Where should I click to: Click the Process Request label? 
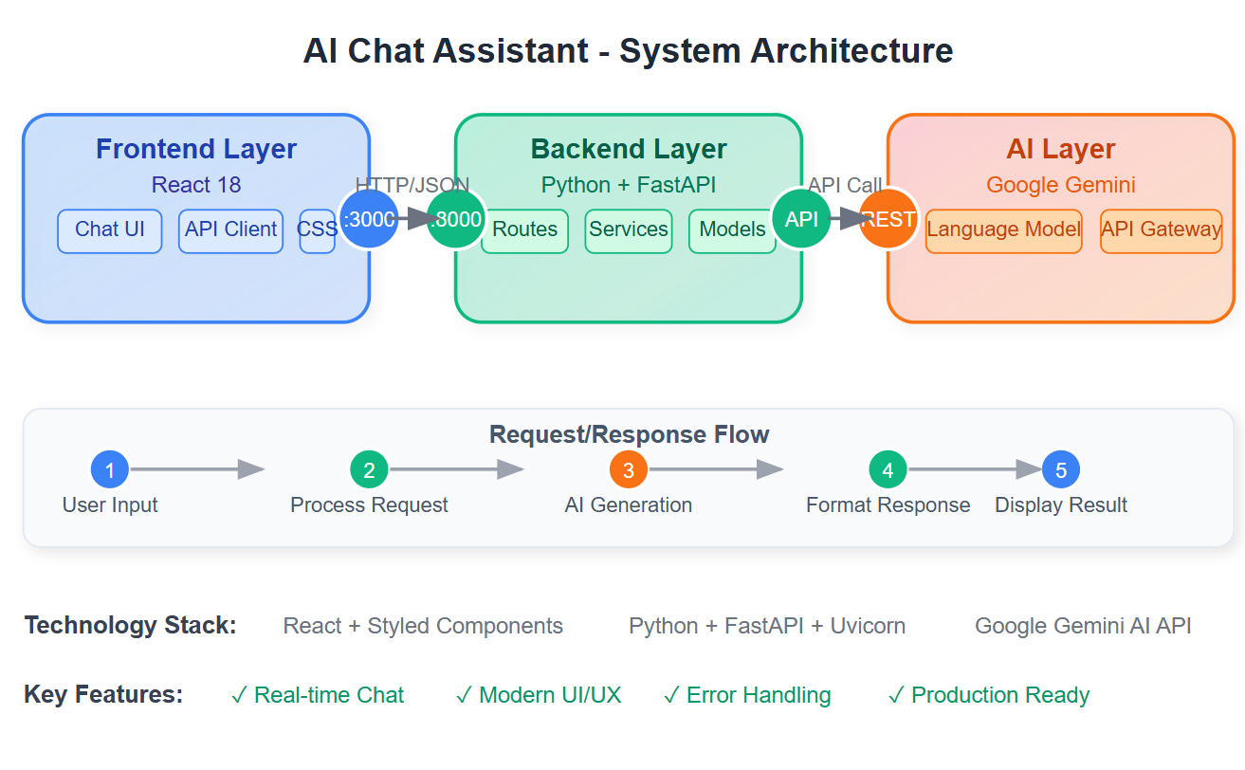pos(369,505)
